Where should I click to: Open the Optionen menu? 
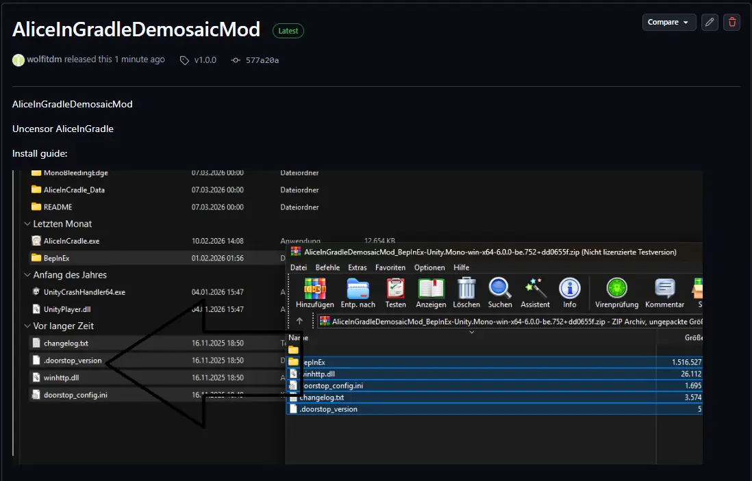point(429,268)
